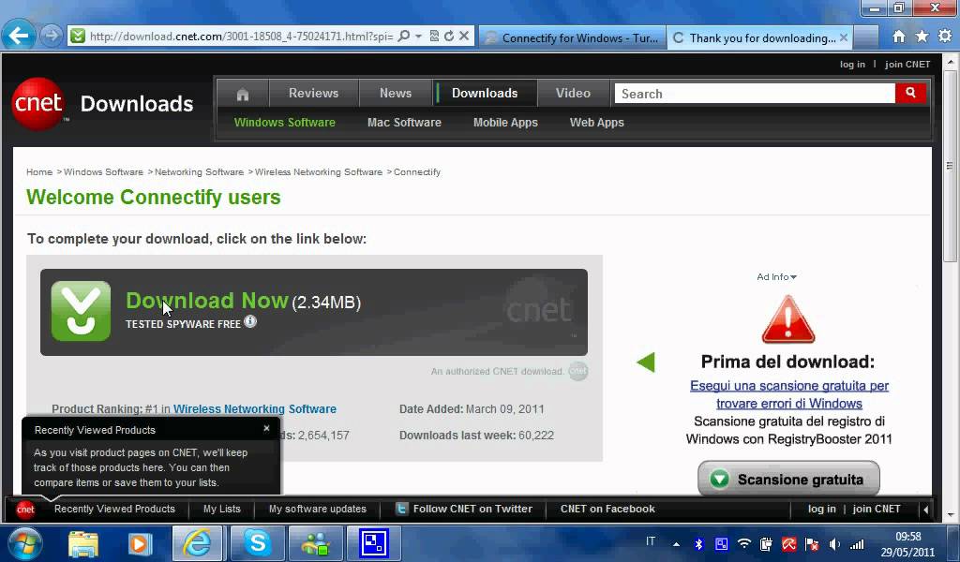960x562 pixels.
Task: Close the Thank you for downloading tab
Action: click(843, 37)
